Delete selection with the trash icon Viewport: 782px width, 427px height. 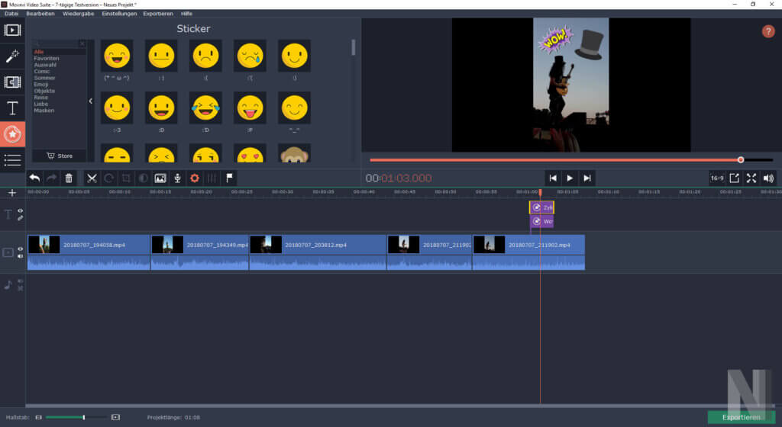pyautogui.click(x=69, y=178)
